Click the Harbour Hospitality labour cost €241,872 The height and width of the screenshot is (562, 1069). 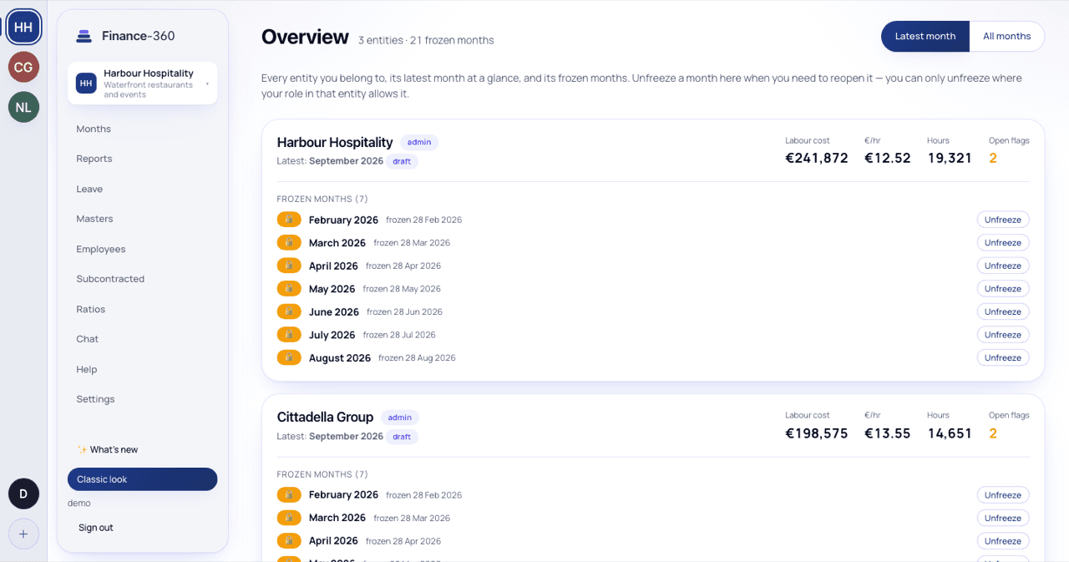pos(817,158)
